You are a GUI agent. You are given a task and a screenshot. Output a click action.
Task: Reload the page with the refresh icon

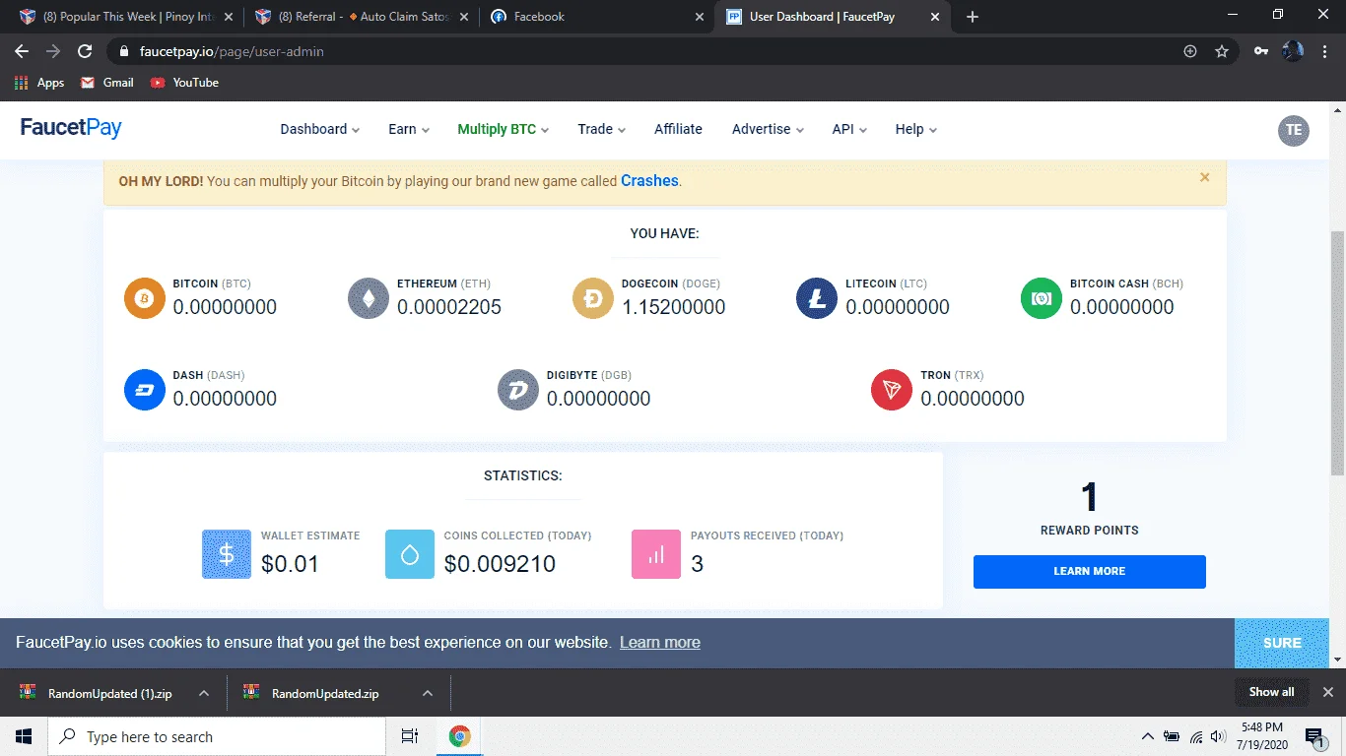[x=85, y=51]
